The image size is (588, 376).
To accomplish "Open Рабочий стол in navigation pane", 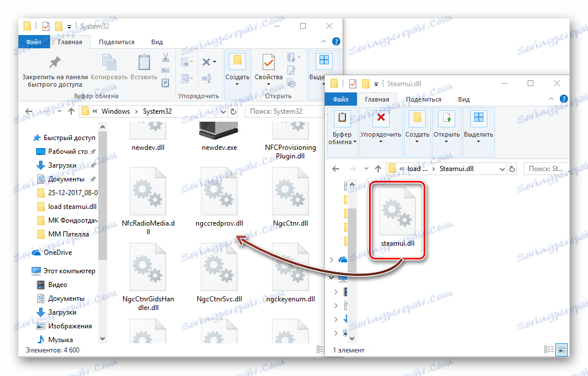I will coord(66,152).
